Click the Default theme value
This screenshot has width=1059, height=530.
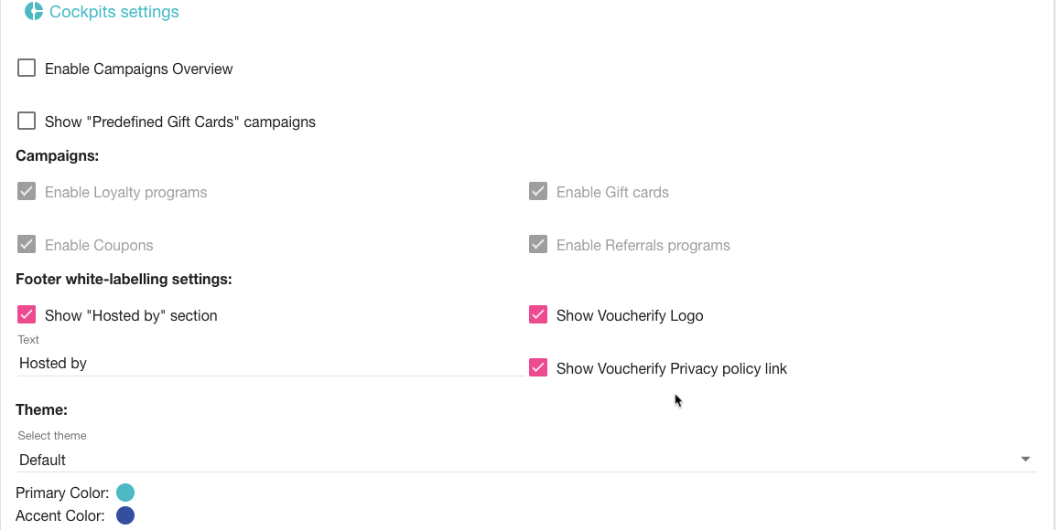[43, 460]
